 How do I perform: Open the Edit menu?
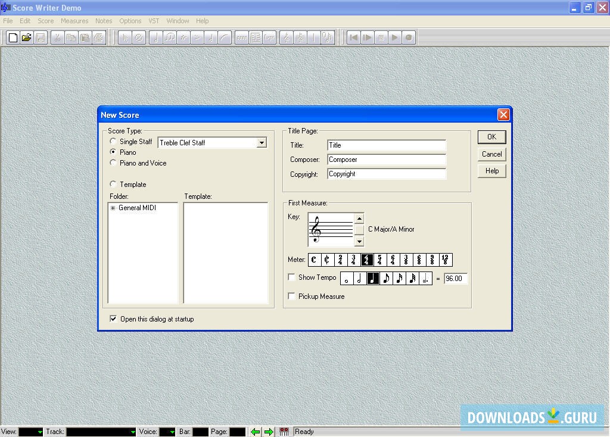point(25,21)
